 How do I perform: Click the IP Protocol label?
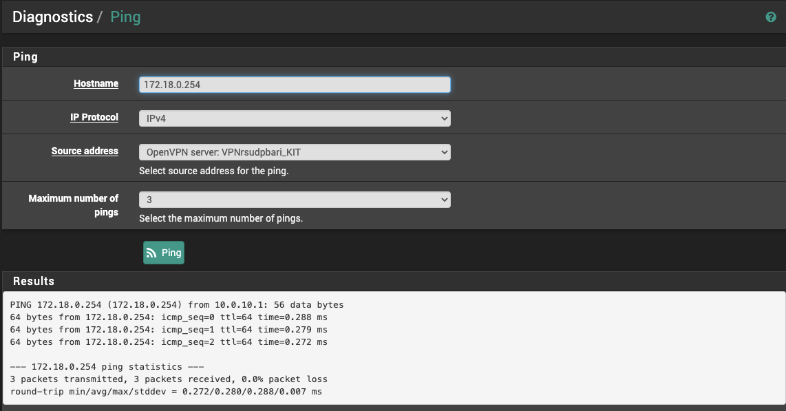point(94,117)
